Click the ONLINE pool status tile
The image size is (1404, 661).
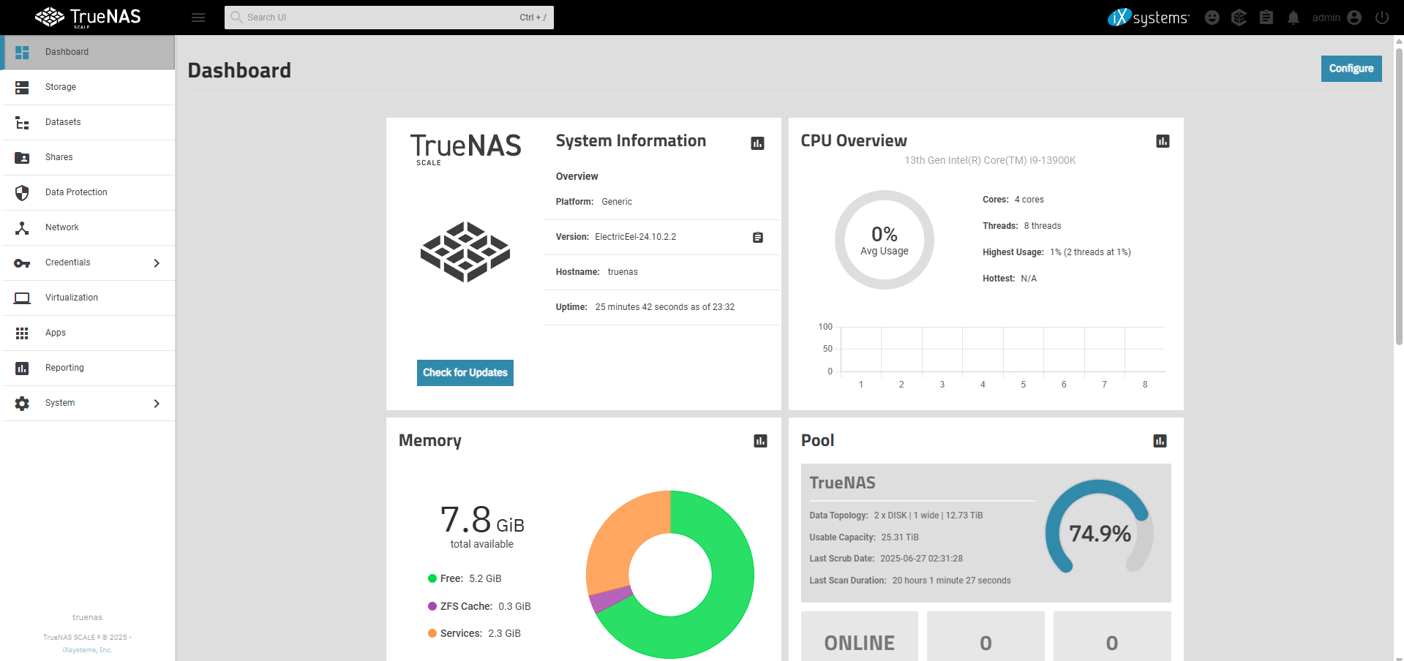coord(860,637)
